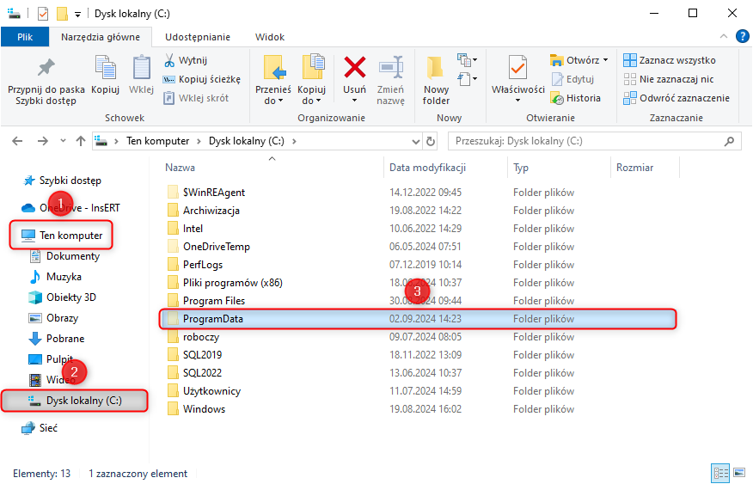This screenshot has width=753, height=484.
Task: Click Dysk lokalny (C:) breadcrumb in address bar
Action: tap(247, 141)
